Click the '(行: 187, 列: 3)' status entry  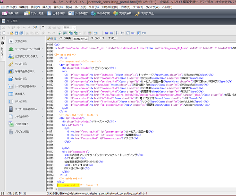[x=17, y=193]
